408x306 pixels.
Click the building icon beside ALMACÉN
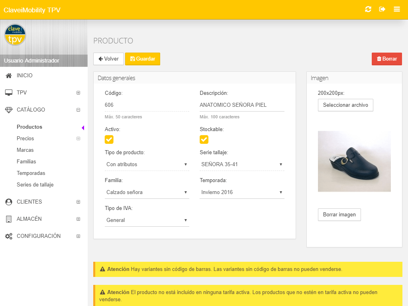click(9, 219)
